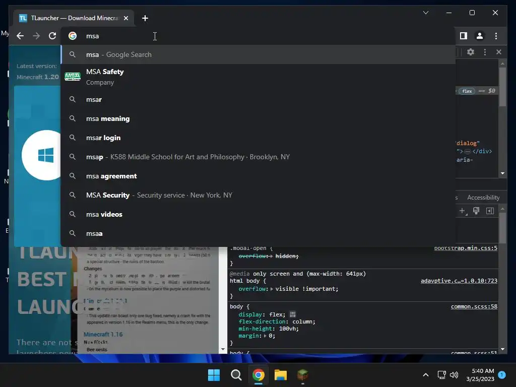
Task: Expand overflow visible !important triangle
Action: (272, 289)
